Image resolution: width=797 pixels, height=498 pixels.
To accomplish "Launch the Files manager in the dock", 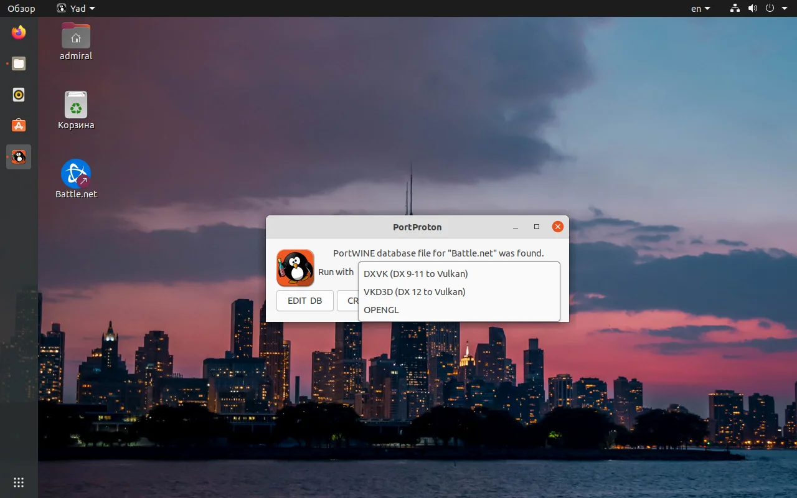I will (19, 63).
